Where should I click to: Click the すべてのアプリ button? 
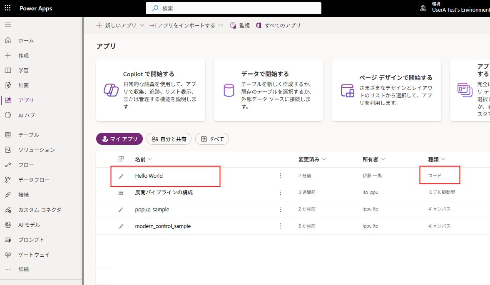tap(278, 26)
